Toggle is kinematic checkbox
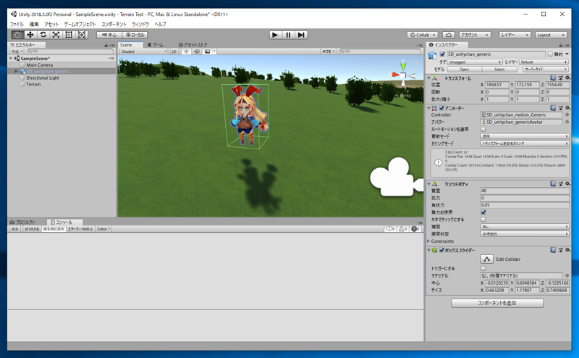 pyautogui.click(x=483, y=220)
